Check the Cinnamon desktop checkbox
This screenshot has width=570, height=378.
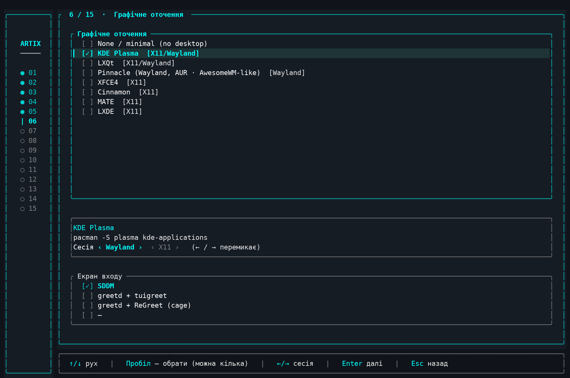tap(87, 92)
